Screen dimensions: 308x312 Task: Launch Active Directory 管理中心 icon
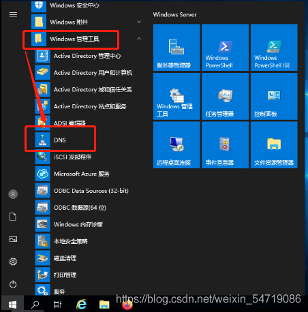(42, 56)
